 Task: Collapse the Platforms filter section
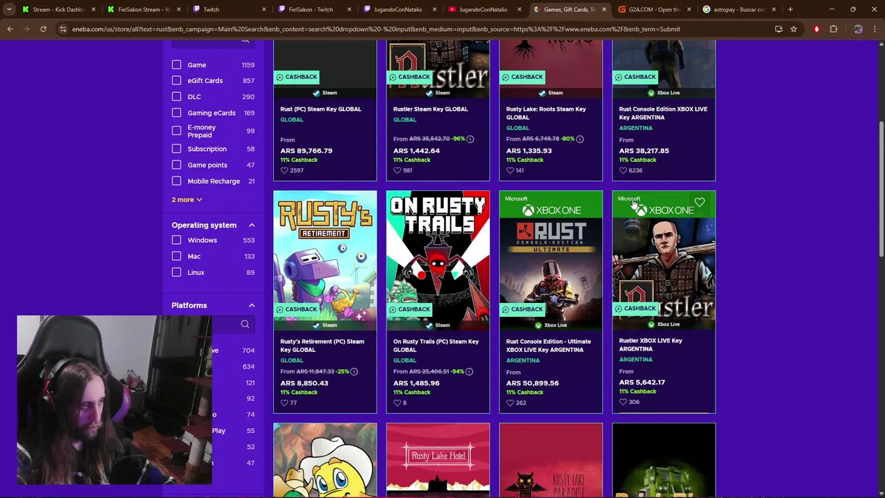coord(252,305)
